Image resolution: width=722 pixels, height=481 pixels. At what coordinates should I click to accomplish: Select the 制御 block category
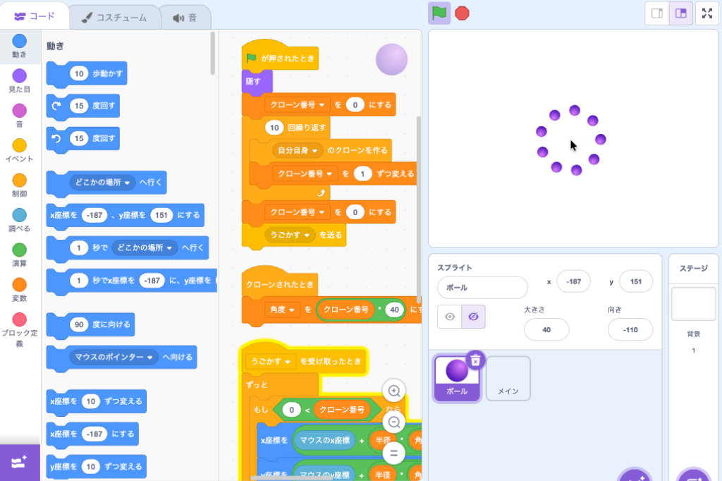(x=20, y=185)
